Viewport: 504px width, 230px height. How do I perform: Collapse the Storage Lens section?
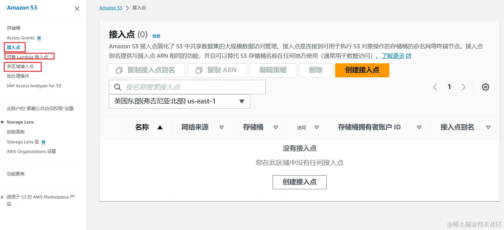(3, 122)
